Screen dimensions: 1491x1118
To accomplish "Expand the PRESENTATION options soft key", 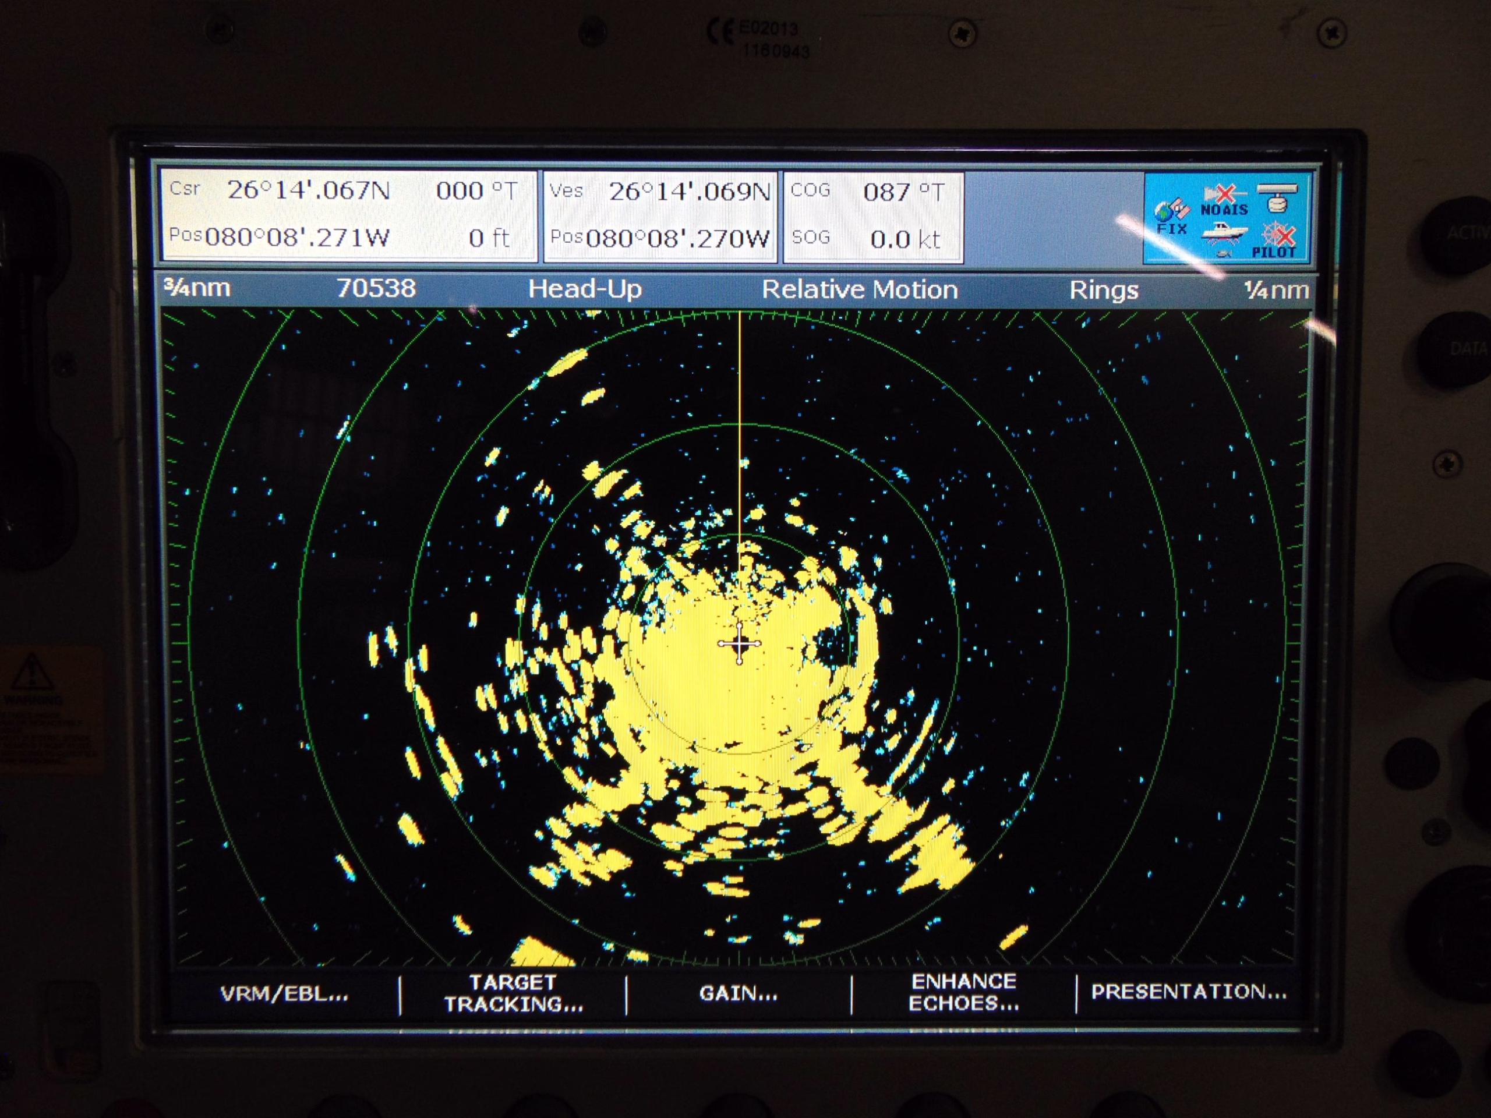I will click(x=1188, y=991).
